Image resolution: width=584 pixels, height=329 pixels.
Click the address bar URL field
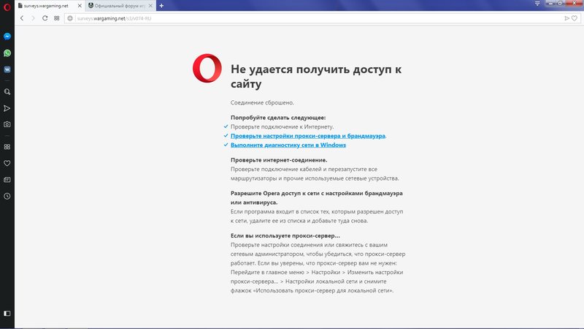[x=292, y=18]
